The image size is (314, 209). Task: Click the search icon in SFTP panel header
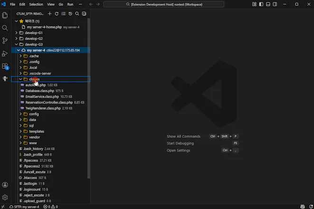77,14
